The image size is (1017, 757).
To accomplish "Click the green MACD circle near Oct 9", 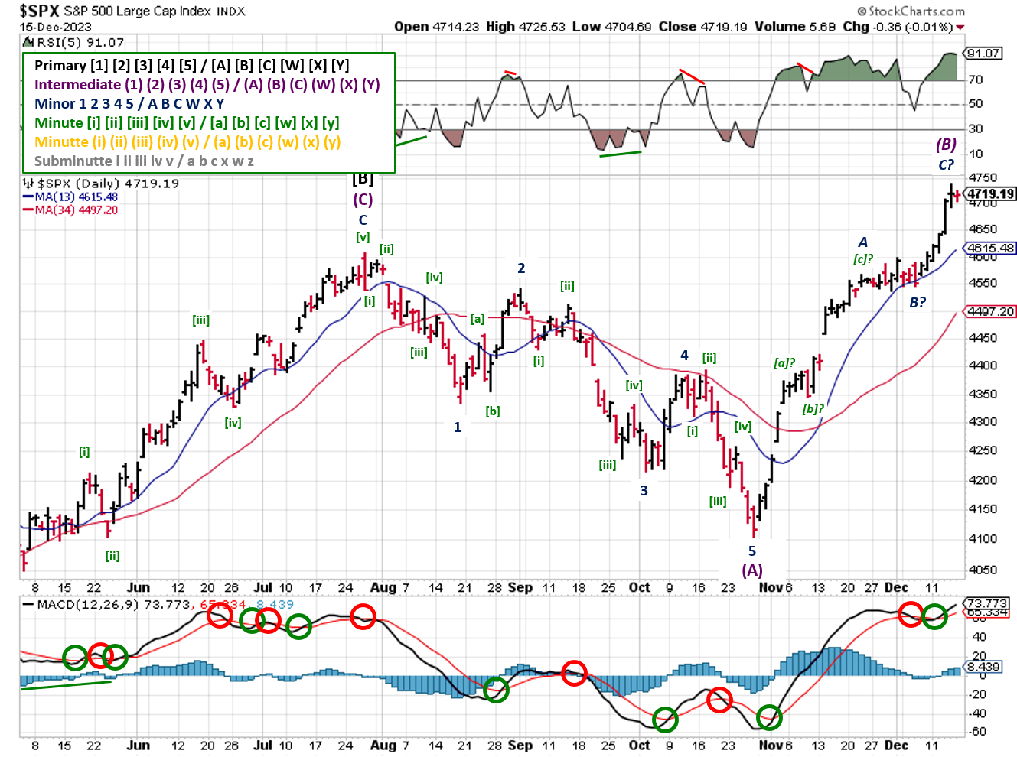I will point(665,719).
